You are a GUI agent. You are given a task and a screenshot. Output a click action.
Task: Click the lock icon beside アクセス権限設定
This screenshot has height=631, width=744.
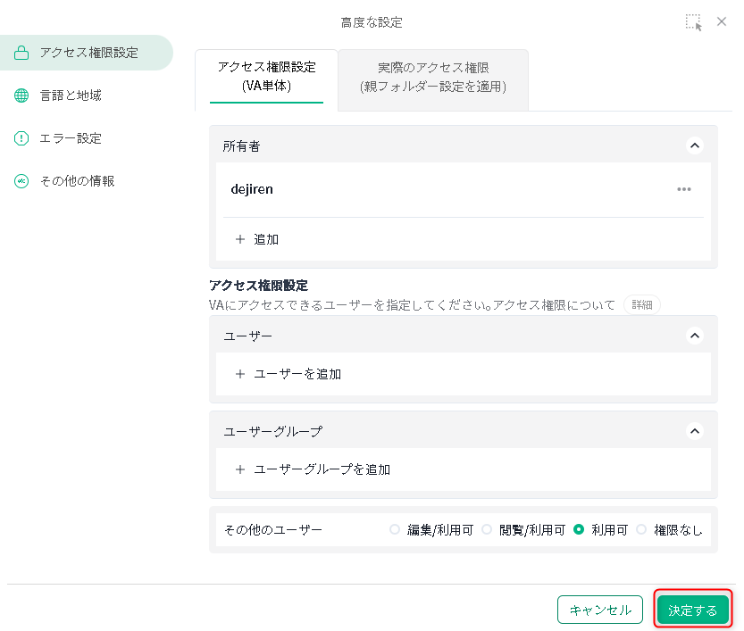(x=21, y=53)
